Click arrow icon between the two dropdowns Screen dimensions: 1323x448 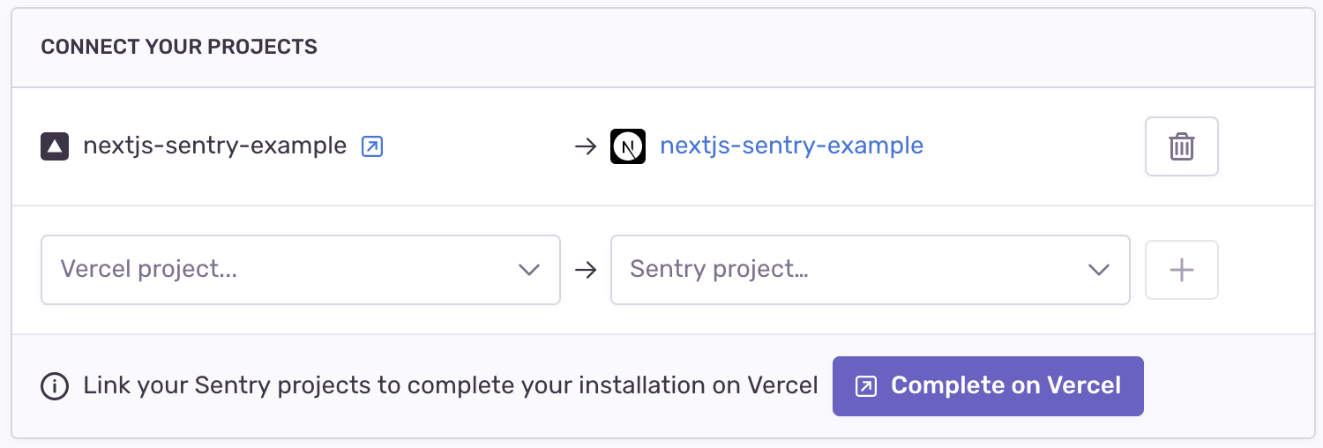[x=586, y=270]
